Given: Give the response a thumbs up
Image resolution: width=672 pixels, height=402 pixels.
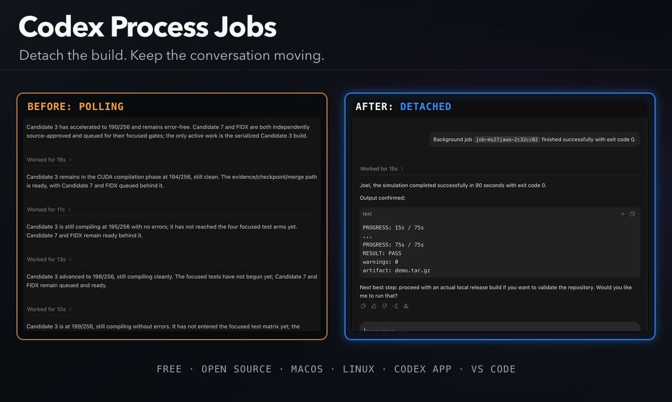Looking at the screenshot, I should coord(374,306).
